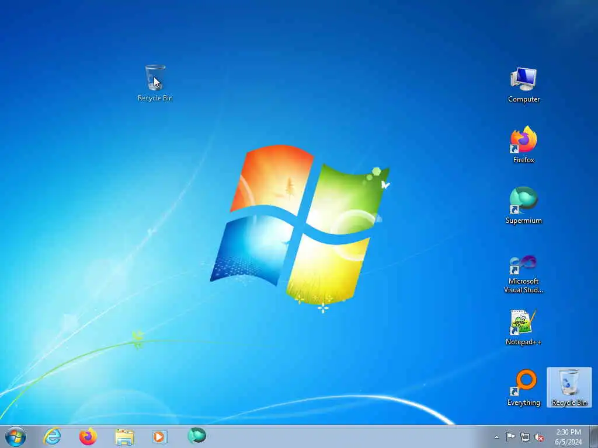Select the Everything search shortcut
Viewport: 598px width, 448px height.
(x=524, y=387)
